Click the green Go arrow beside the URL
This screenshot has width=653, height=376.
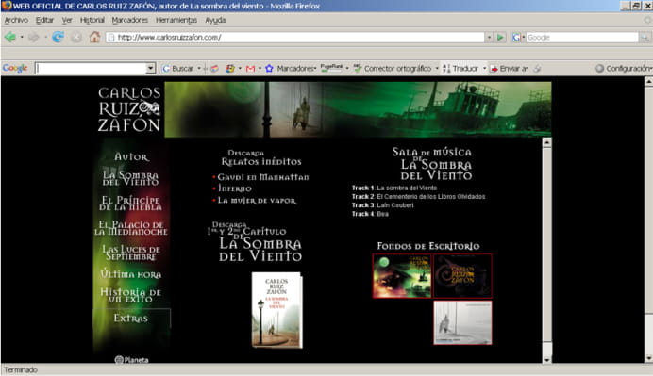pyautogui.click(x=500, y=38)
